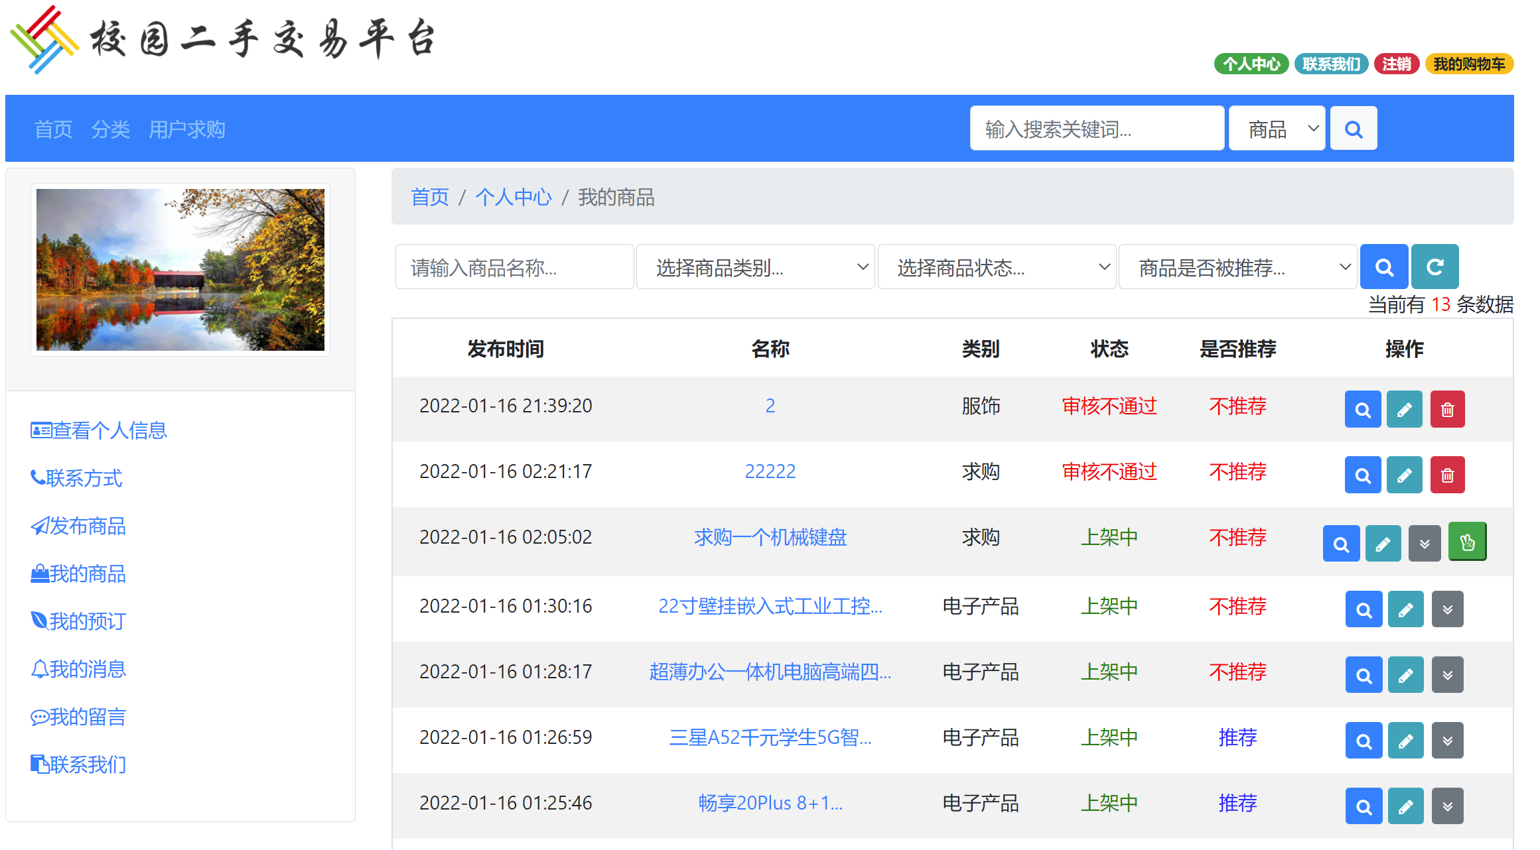Open the 选择商品类别 dropdown
The image size is (1540, 850).
[755, 267]
